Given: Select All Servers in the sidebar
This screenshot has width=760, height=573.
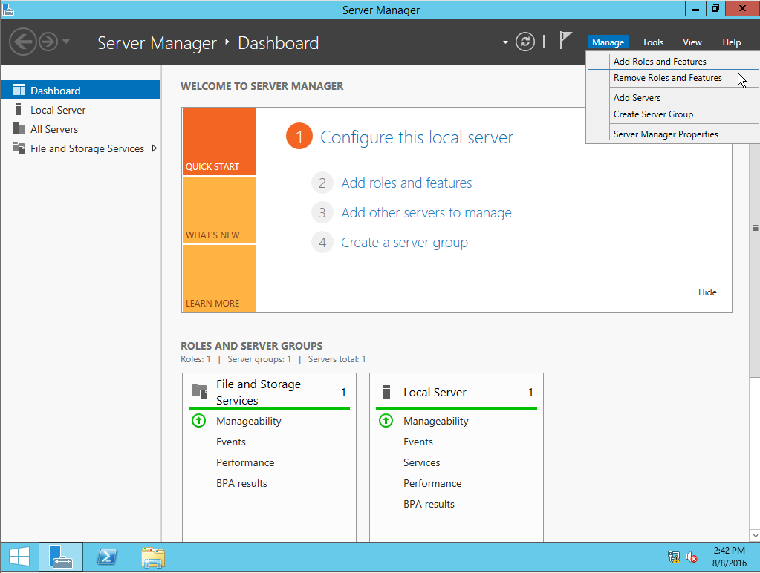Looking at the screenshot, I should click(x=53, y=128).
